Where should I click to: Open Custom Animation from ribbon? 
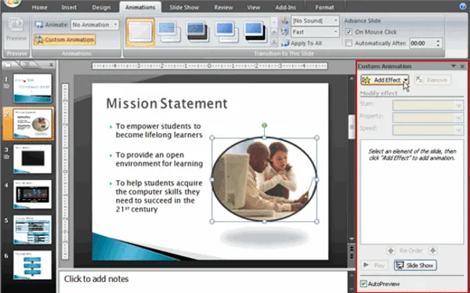(x=65, y=40)
